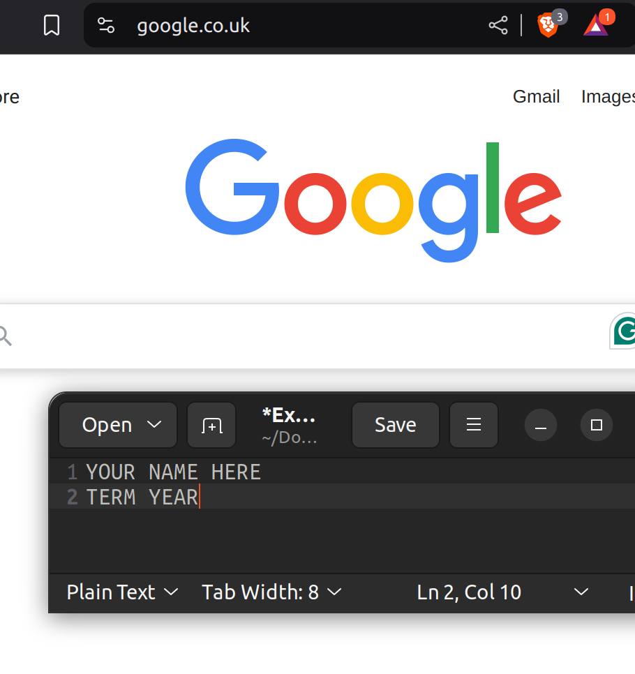Click the search magnifier icon
The image size is (635, 674).
[6, 335]
